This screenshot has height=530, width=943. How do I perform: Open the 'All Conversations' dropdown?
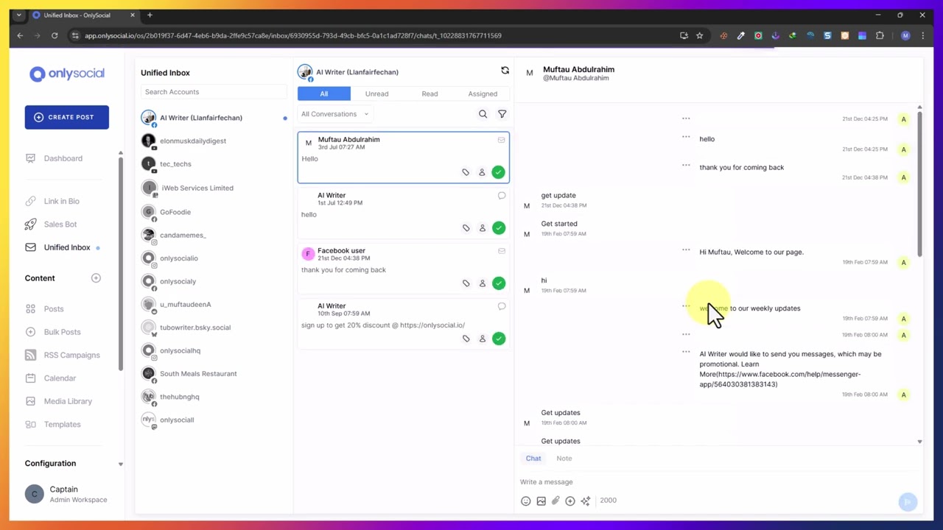[335, 114]
